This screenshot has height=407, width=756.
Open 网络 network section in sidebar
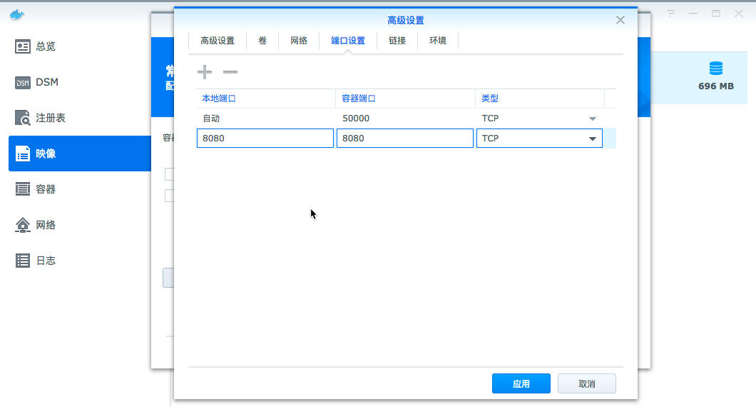tap(46, 225)
